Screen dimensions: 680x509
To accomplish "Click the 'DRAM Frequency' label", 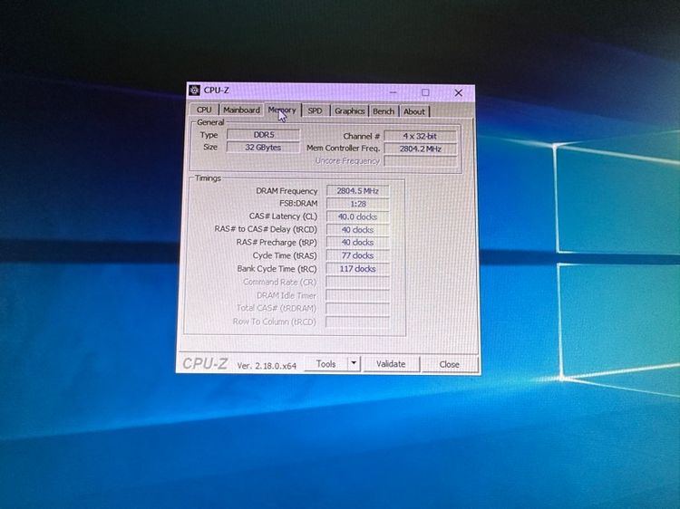I will click(287, 191).
